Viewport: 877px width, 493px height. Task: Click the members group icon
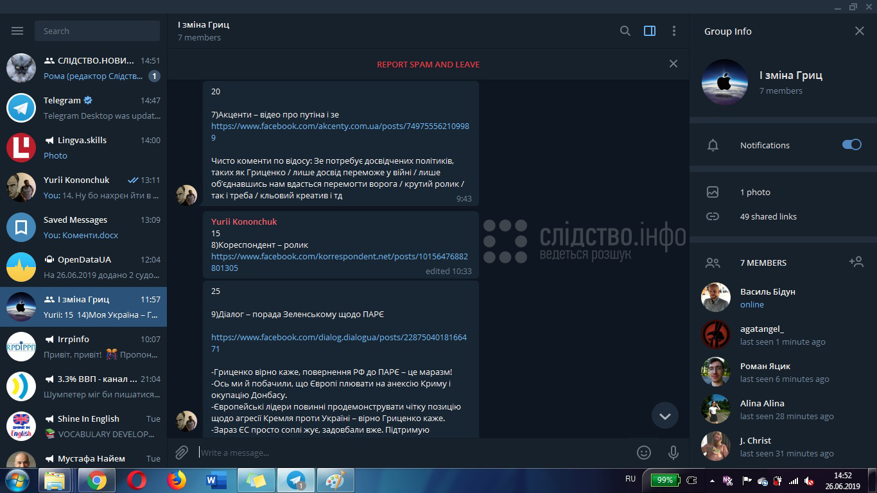pyautogui.click(x=713, y=263)
